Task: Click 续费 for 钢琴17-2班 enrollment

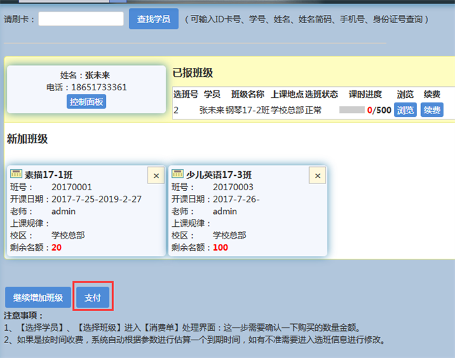Action: 432,110
